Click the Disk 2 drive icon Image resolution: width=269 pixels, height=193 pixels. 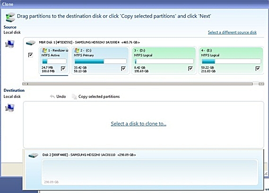click(x=34, y=156)
